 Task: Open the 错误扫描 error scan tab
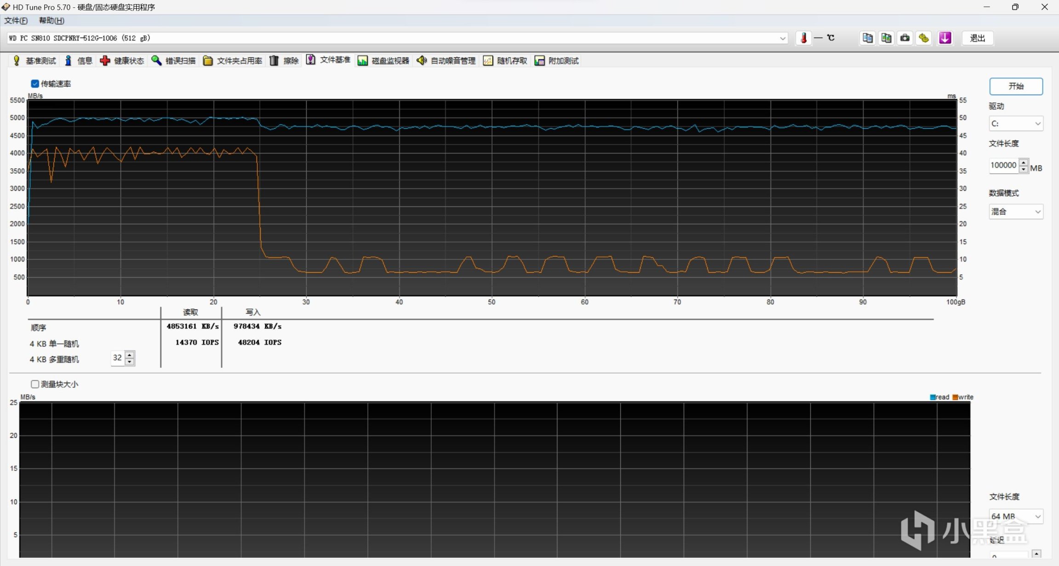pyautogui.click(x=173, y=61)
